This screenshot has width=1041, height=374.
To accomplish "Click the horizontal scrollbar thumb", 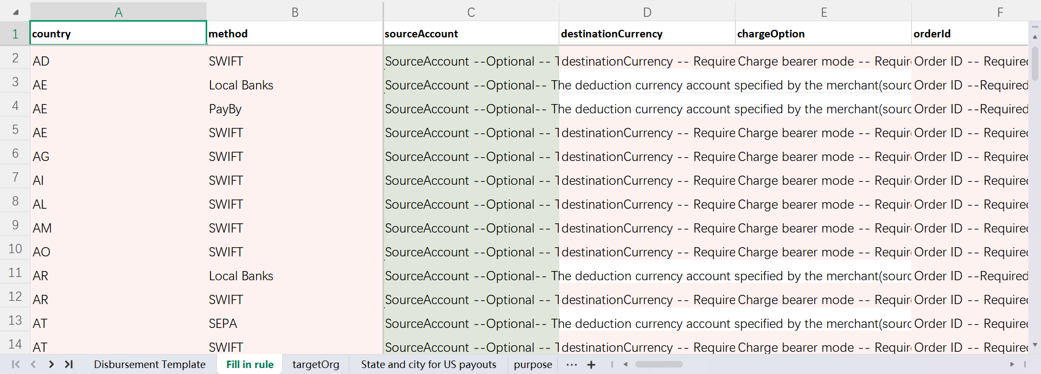I will (x=659, y=364).
